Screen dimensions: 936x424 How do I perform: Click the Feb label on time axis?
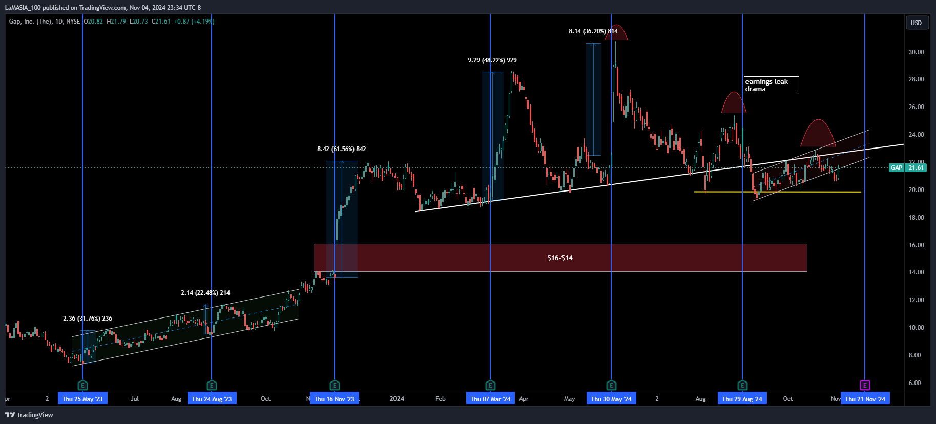pos(441,399)
